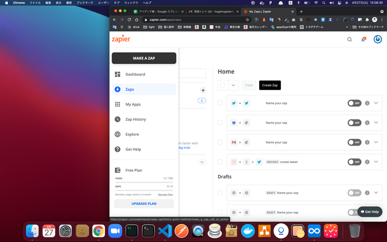Screen dimensions: 387x242
Task: Toggle on the calendar-to-Slack zap
Action: tap(354, 122)
